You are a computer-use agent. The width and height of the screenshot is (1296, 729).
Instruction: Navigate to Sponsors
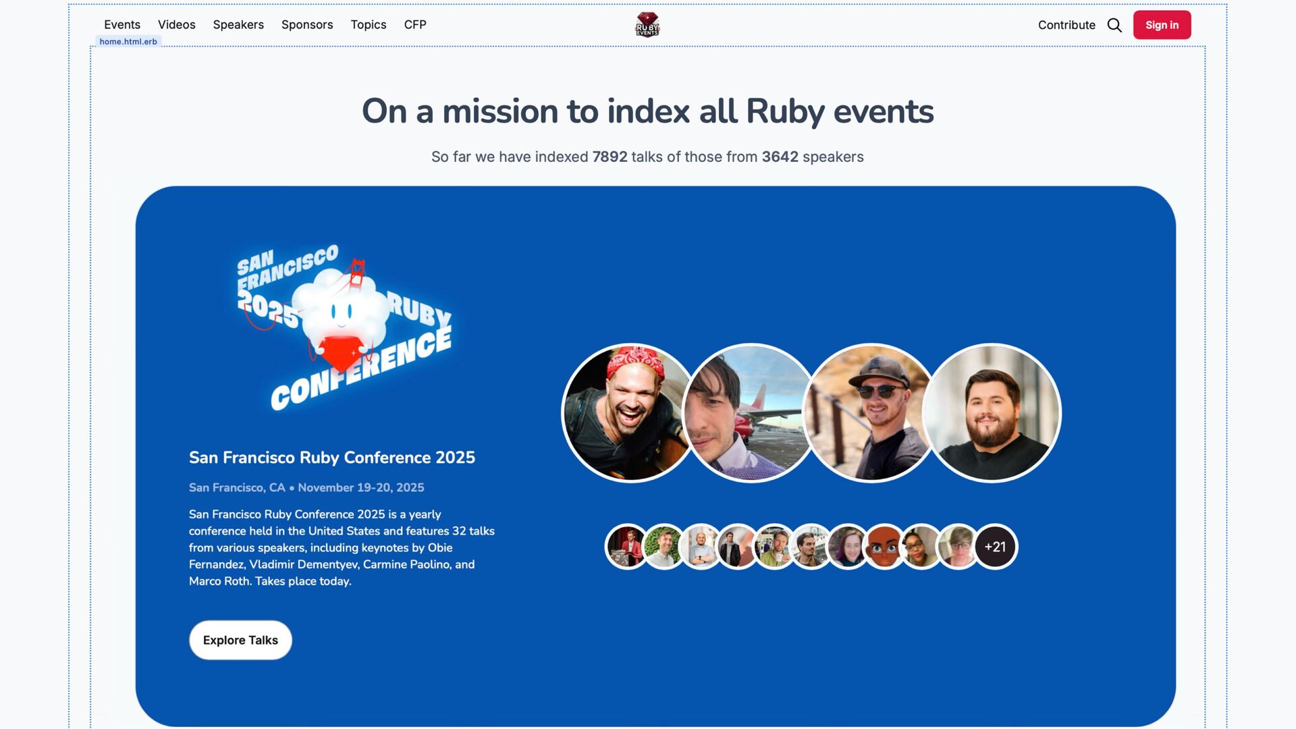[x=307, y=25]
